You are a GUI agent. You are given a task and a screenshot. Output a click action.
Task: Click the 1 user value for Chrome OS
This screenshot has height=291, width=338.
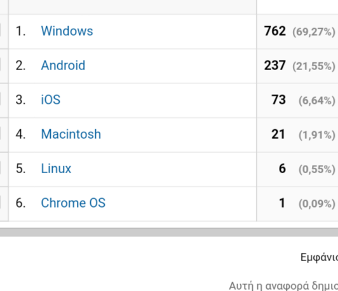pos(282,203)
